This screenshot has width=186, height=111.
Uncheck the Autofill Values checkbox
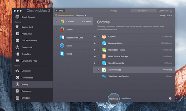click(x=98, y=70)
